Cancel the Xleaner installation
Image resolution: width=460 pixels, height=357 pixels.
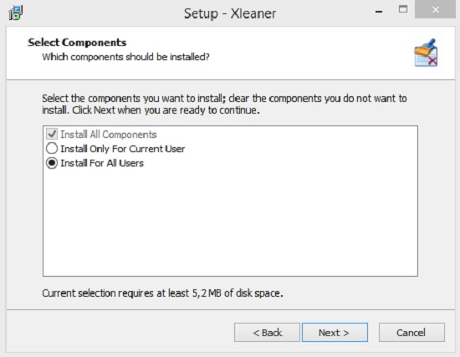(411, 333)
